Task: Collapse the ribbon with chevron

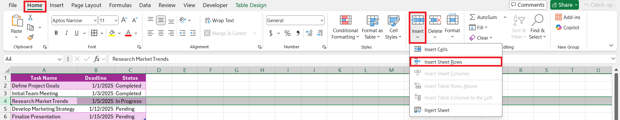Action: [x=611, y=45]
